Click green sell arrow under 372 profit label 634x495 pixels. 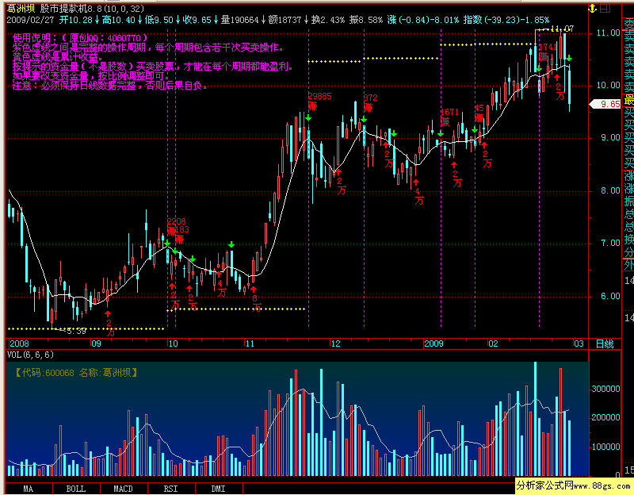[x=364, y=119]
